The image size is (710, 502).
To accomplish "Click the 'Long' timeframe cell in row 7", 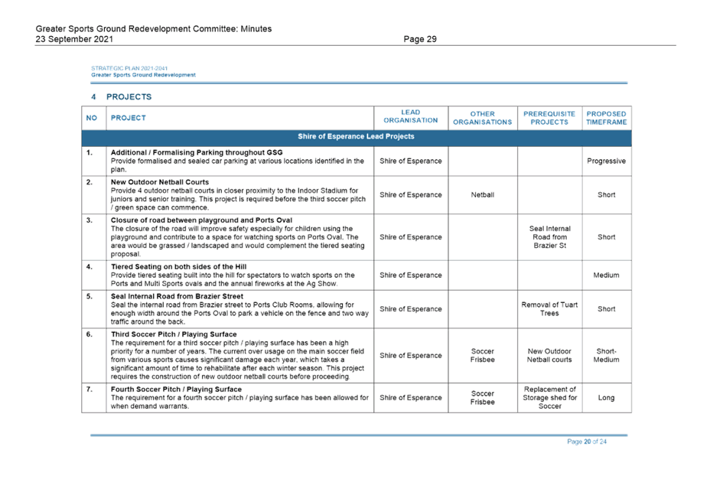I will 606,398.
